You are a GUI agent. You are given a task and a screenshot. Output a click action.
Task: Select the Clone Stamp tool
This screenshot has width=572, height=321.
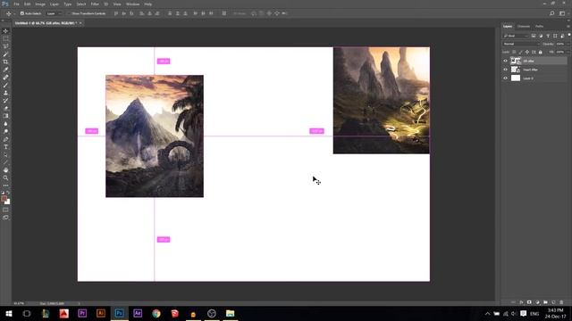click(x=5, y=93)
